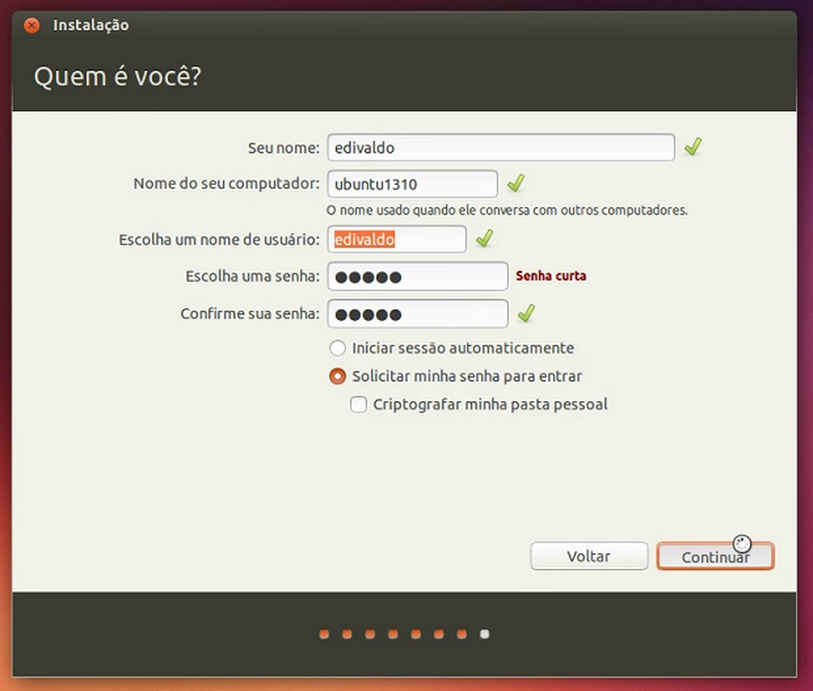Screen dimensions: 813x691
Task: Click green checkmark beside confirm password field
Action: coord(526,313)
